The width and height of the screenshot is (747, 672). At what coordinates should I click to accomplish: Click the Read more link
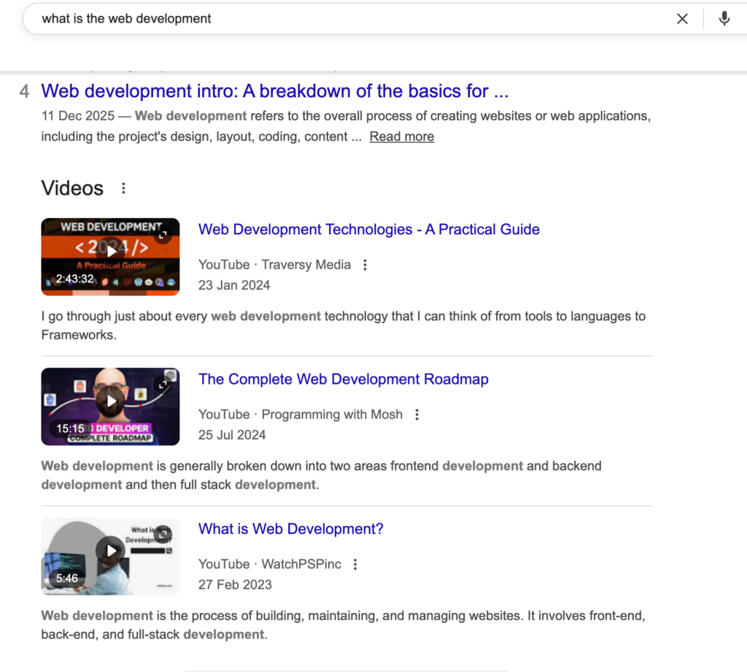pyautogui.click(x=401, y=136)
